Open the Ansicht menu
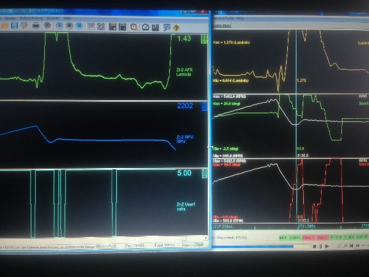 tap(52, 18)
